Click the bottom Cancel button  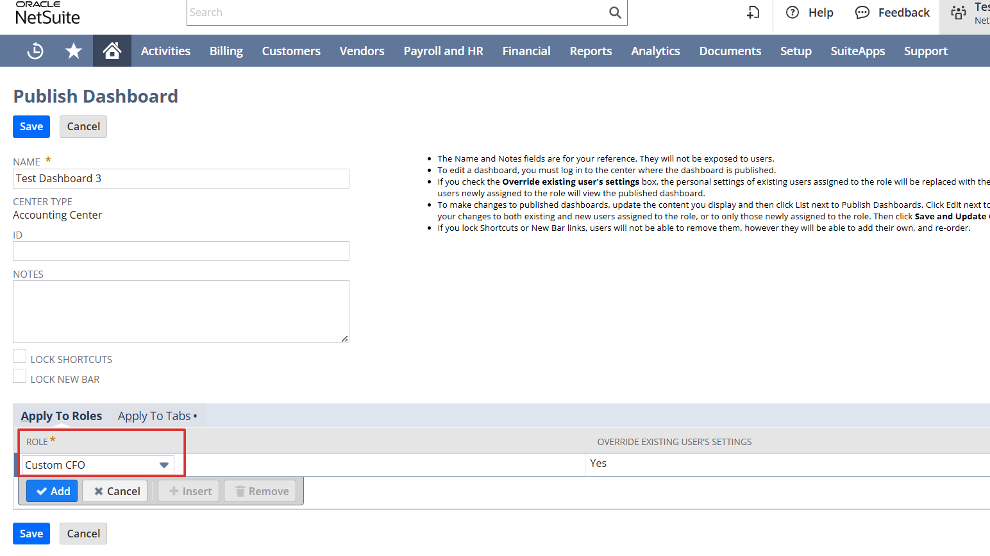(x=83, y=534)
